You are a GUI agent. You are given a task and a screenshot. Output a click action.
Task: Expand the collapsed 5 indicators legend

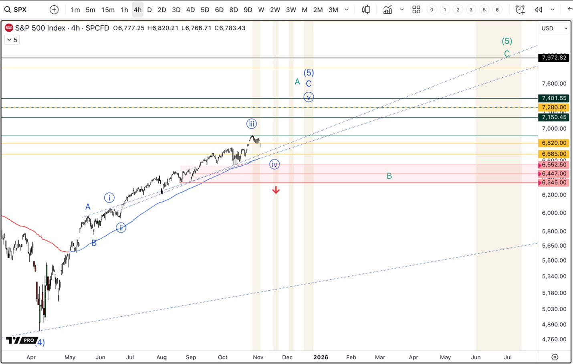(x=12, y=40)
